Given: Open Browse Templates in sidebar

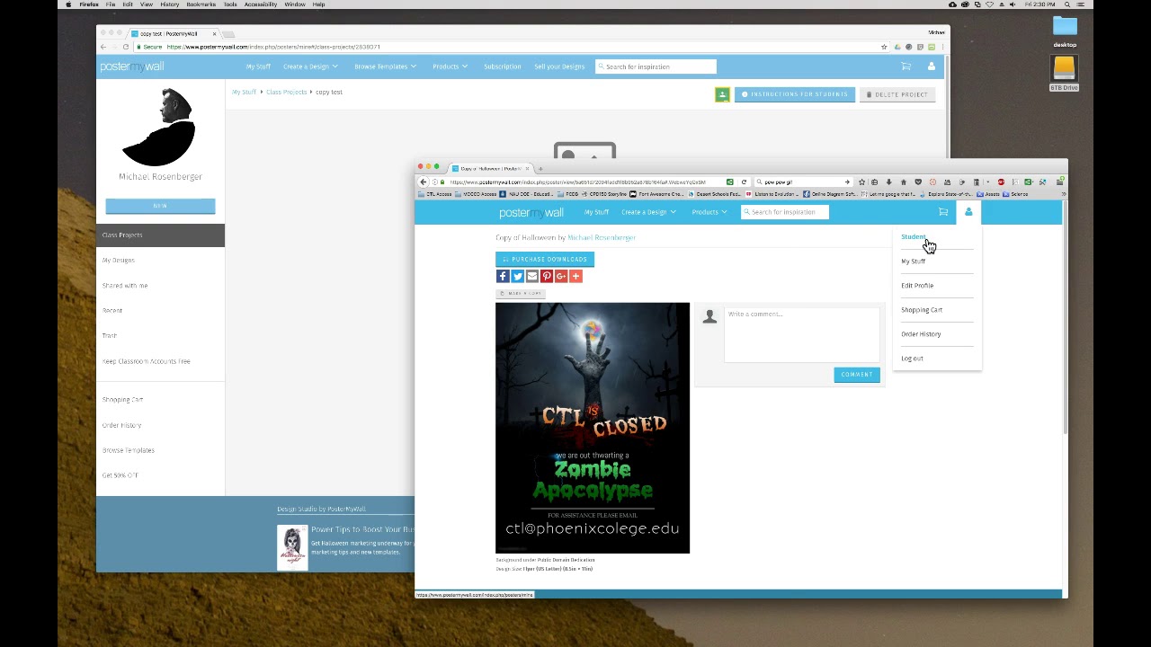Looking at the screenshot, I should click(x=129, y=450).
